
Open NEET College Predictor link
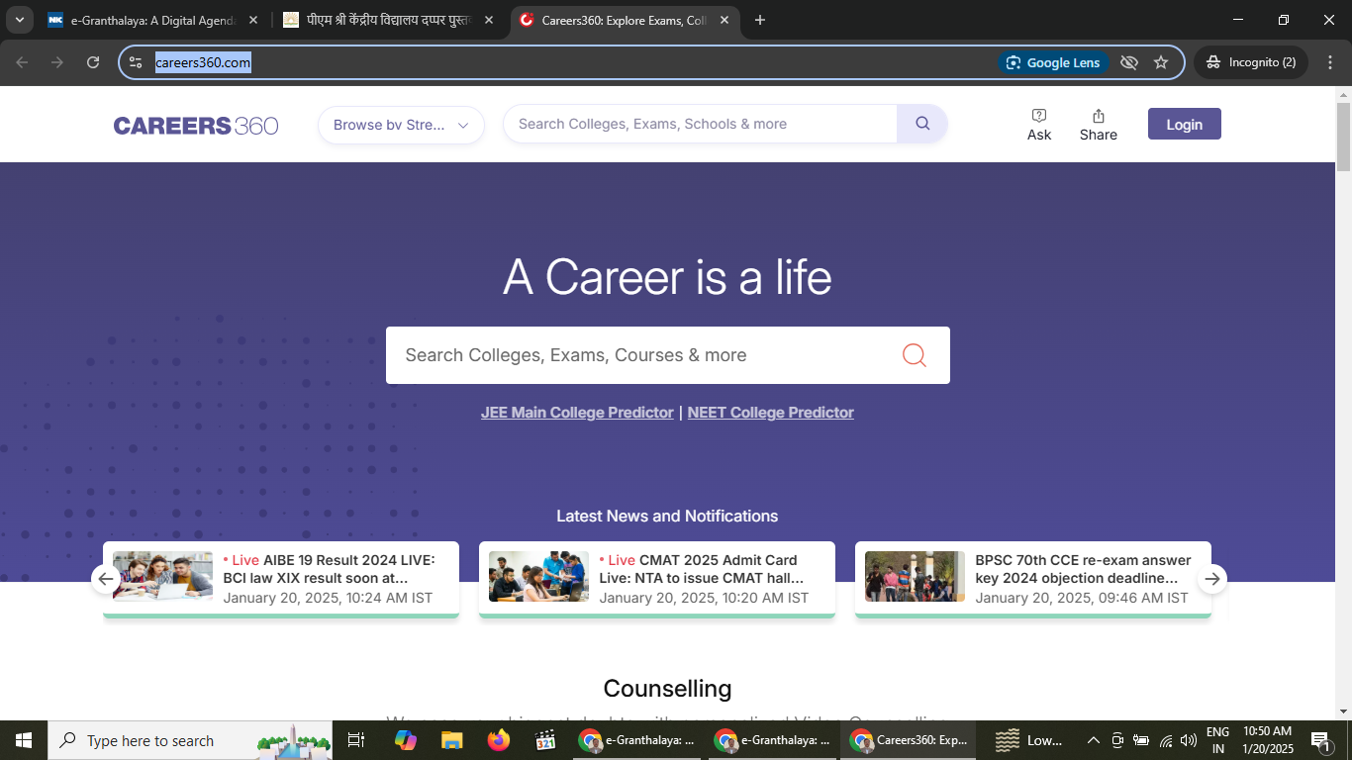pyautogui.click(x=770, y=413)
